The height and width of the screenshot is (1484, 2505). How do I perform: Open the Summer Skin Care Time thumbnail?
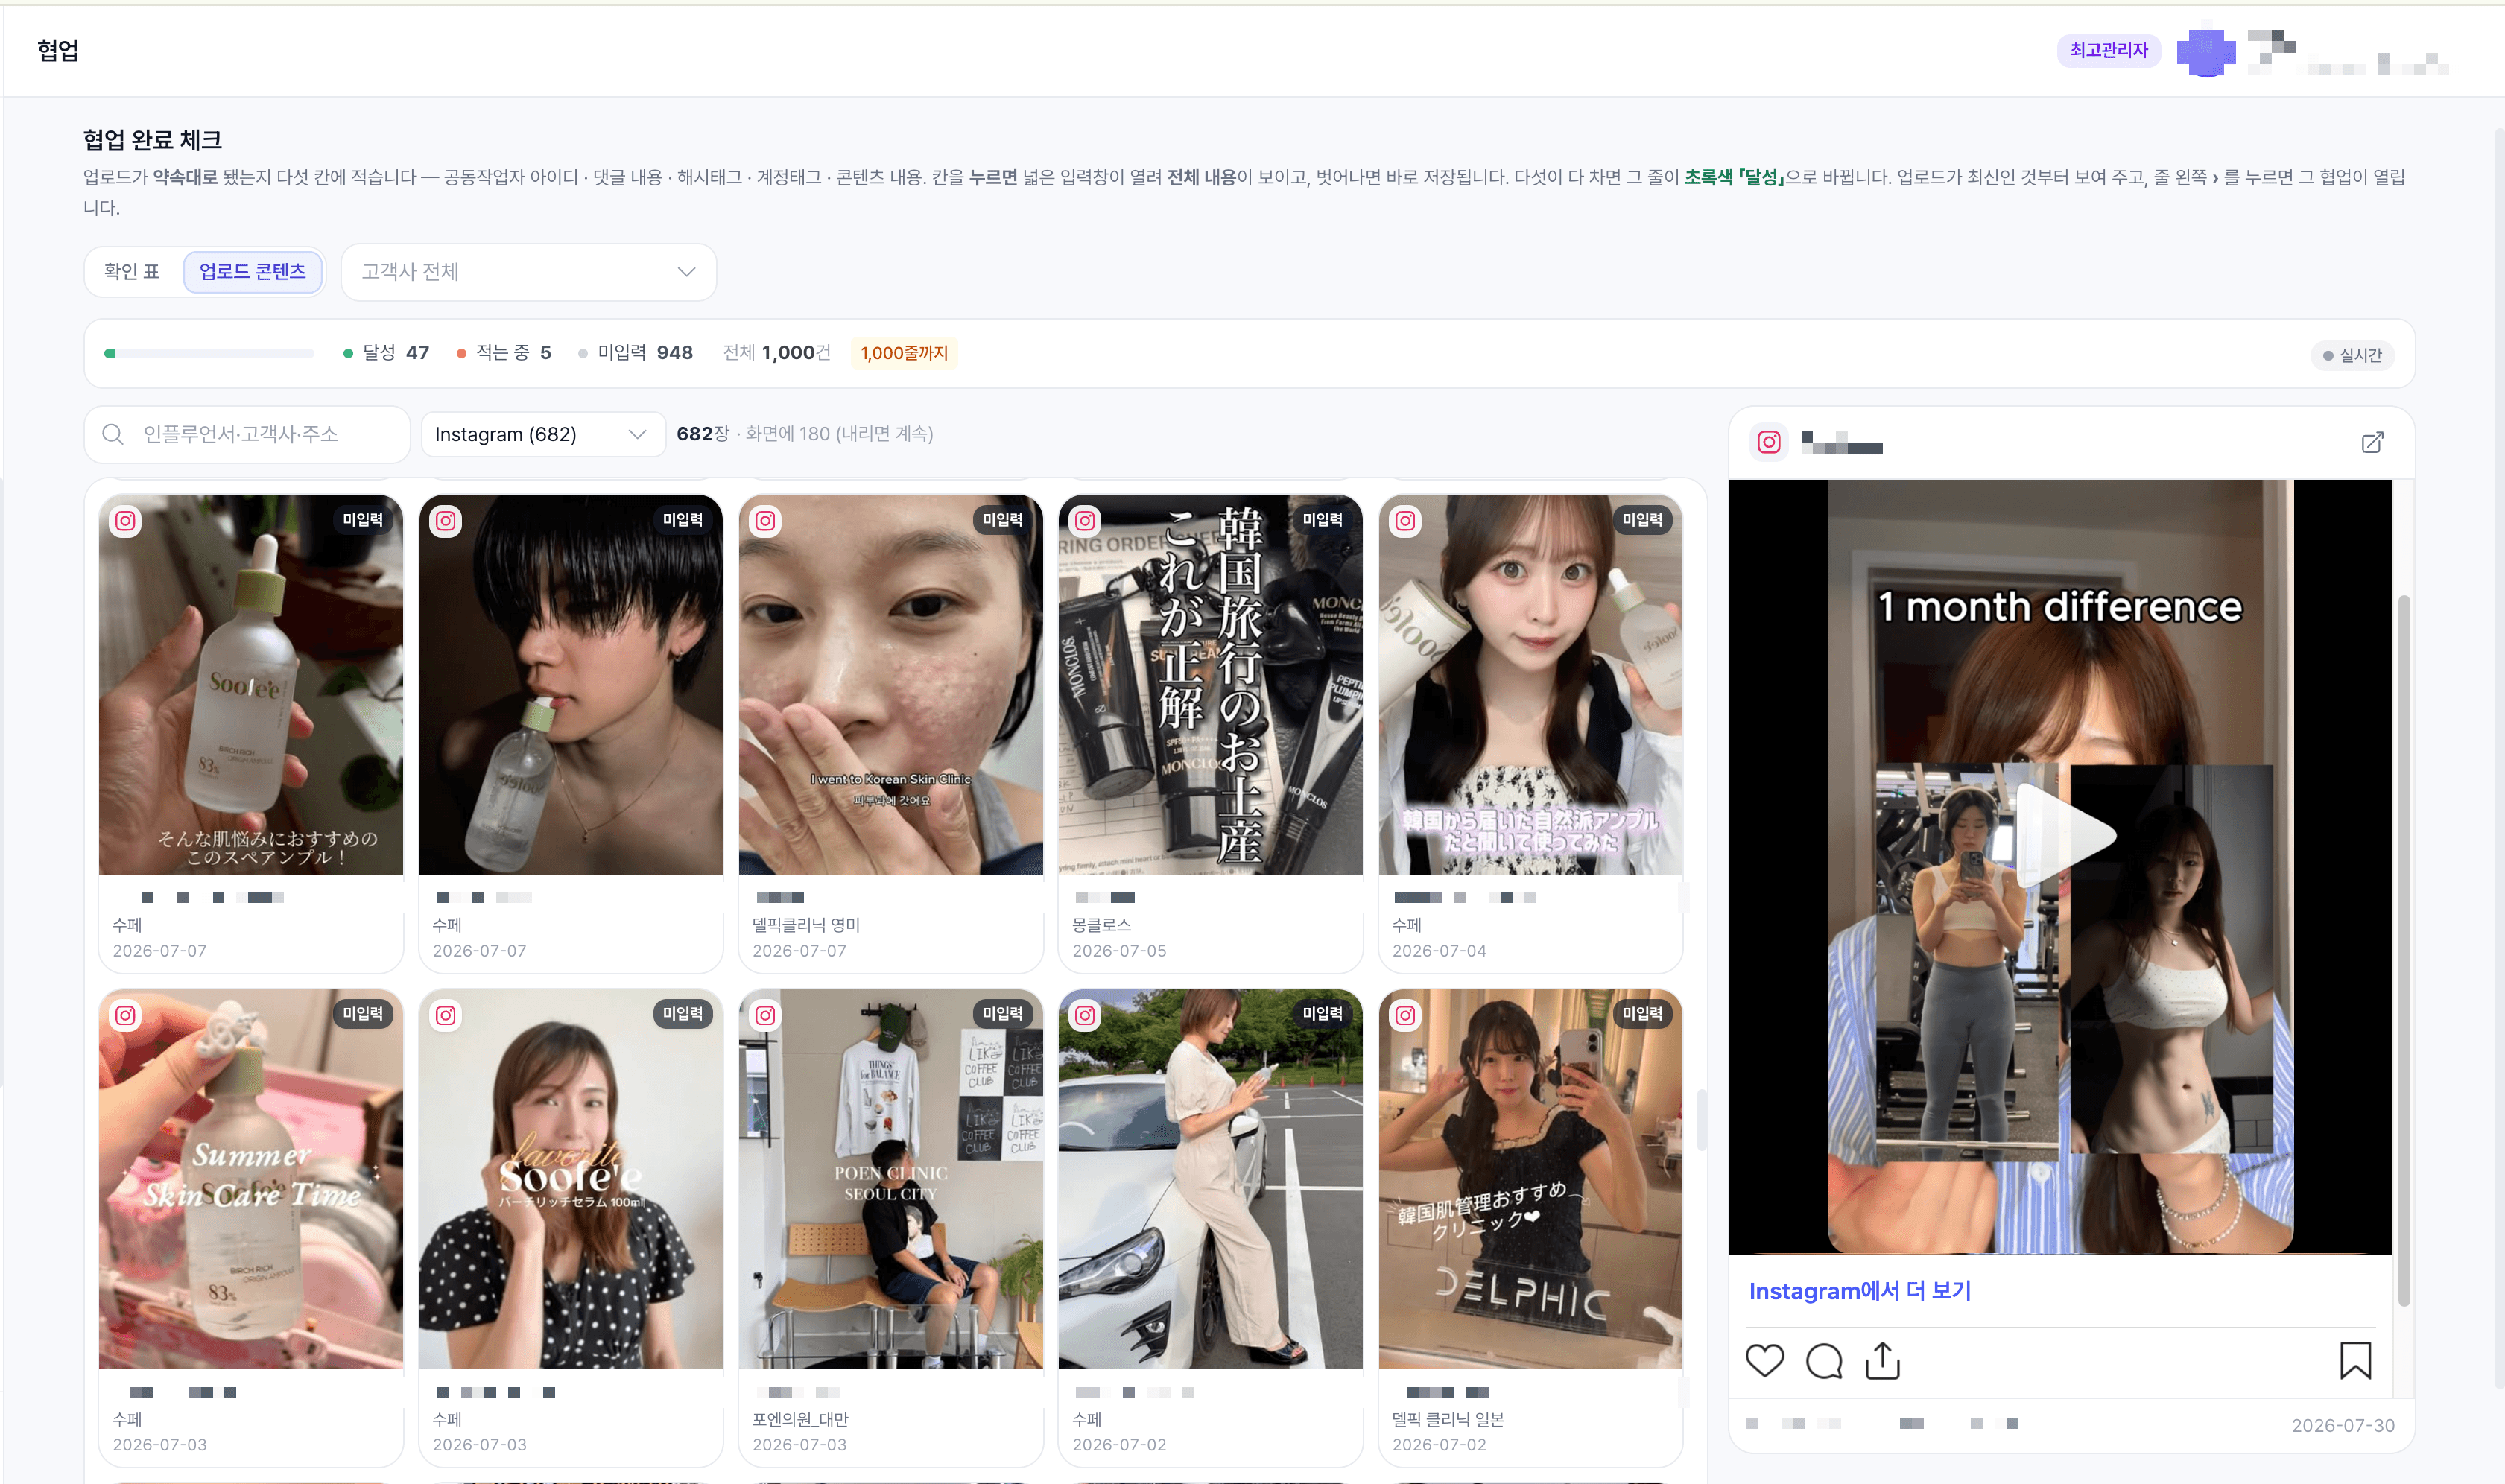250,1179
